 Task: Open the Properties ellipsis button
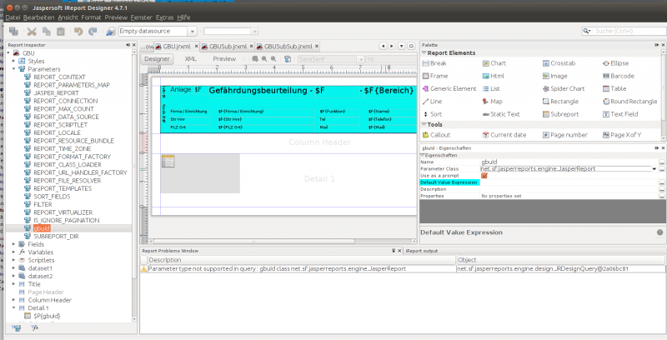[661, 196]
